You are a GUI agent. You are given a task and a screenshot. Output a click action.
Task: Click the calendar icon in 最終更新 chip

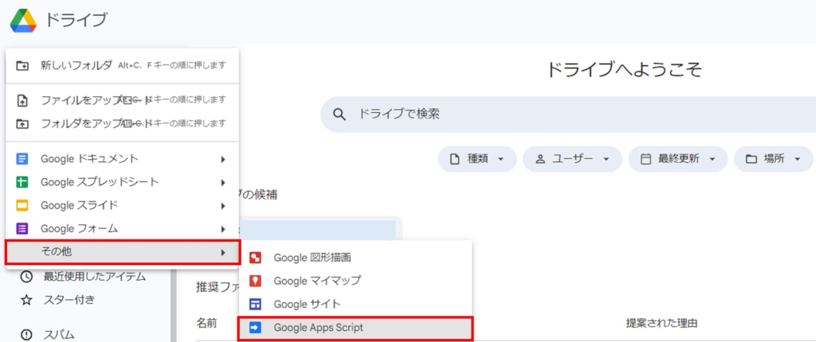pyautogui.click(x=645, y=159)
